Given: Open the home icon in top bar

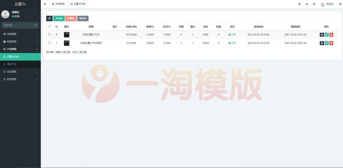Looking at the screenshot, I should click(x=299, y=4).
